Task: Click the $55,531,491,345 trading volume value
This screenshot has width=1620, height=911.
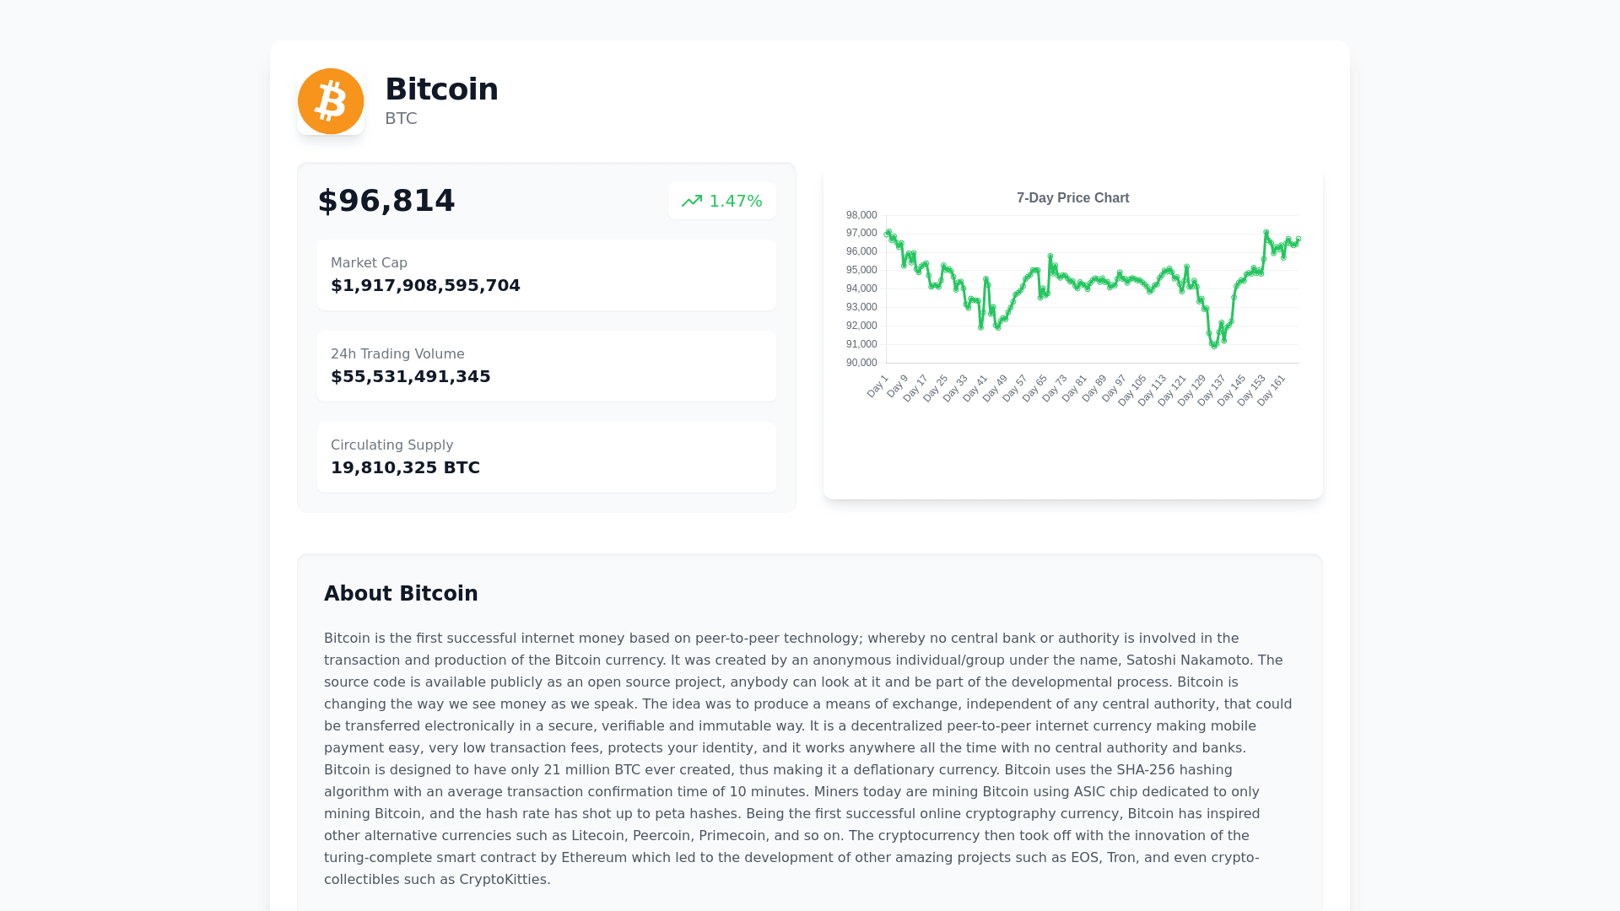Action: click(411, 376)
